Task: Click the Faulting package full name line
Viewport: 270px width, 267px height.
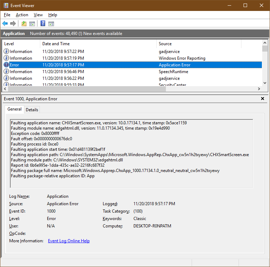Action: [115, 171]
